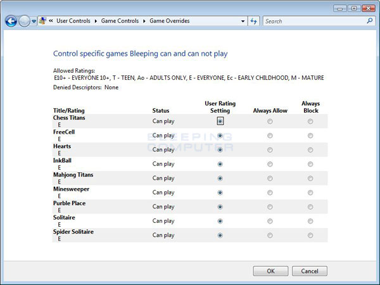
Task: Click the FreeCell game title
Action: pyautogui.click(x=64, y=132)
